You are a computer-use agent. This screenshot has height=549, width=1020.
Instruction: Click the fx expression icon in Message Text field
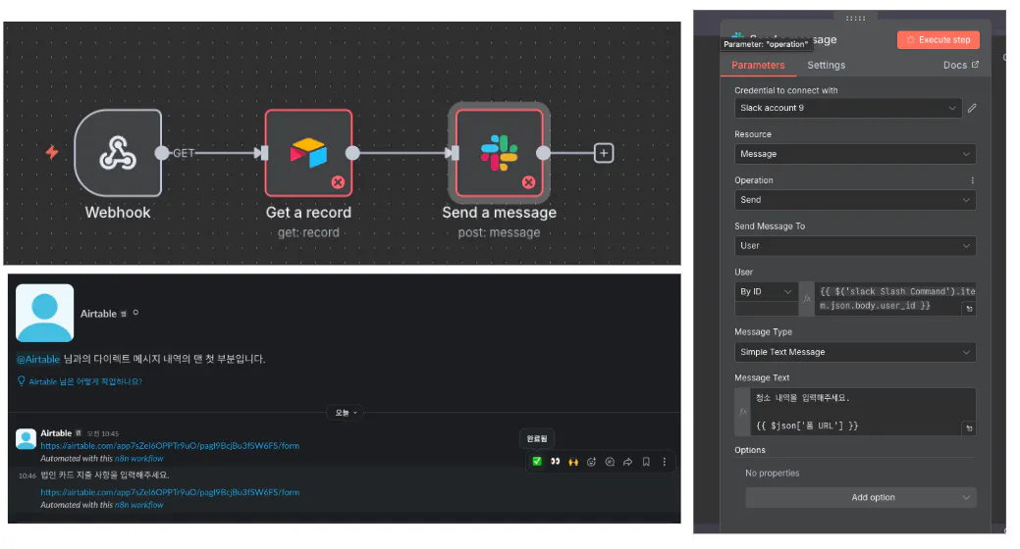pos(743,412)
